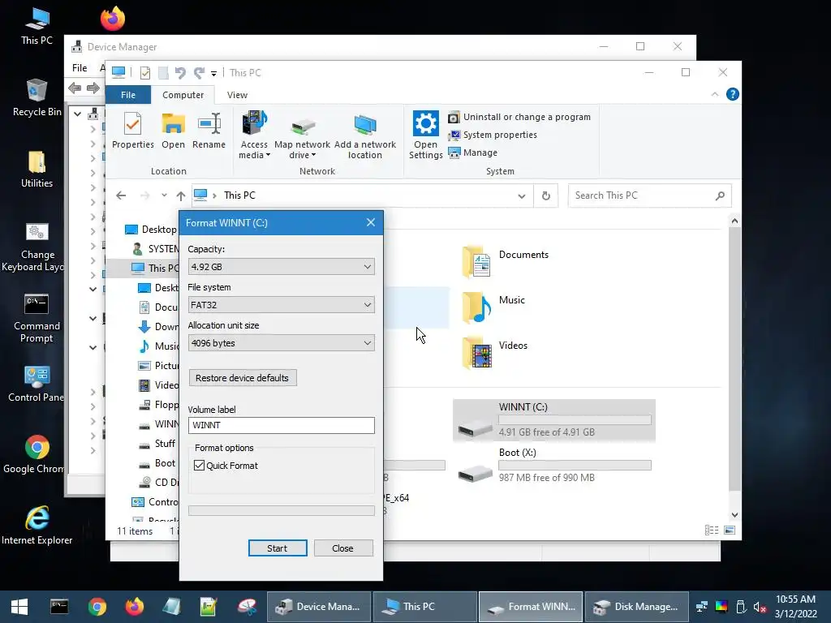Select Desktop in navigation pane

151,230
